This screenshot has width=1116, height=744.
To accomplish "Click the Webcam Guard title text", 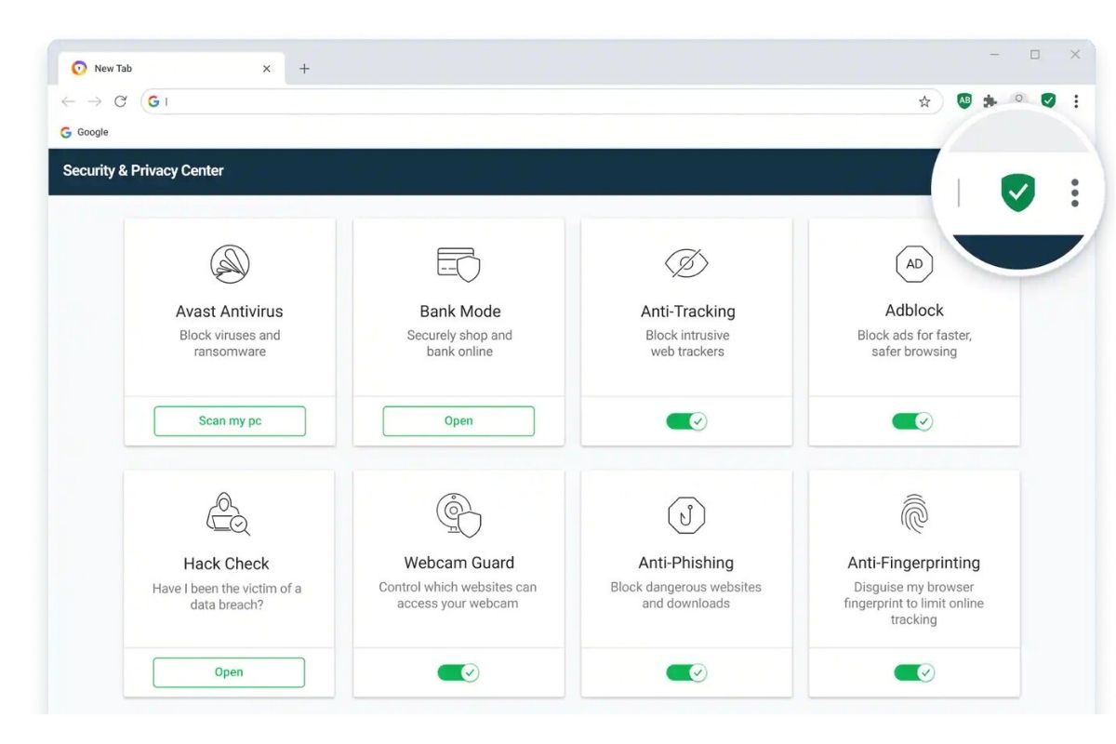I will (x=459, y=563).
